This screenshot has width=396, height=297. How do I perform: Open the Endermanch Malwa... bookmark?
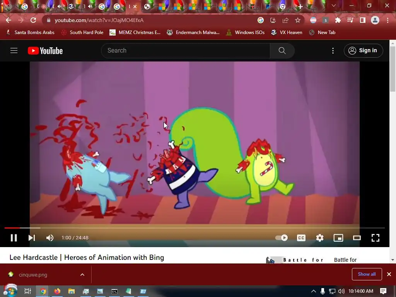193,32
